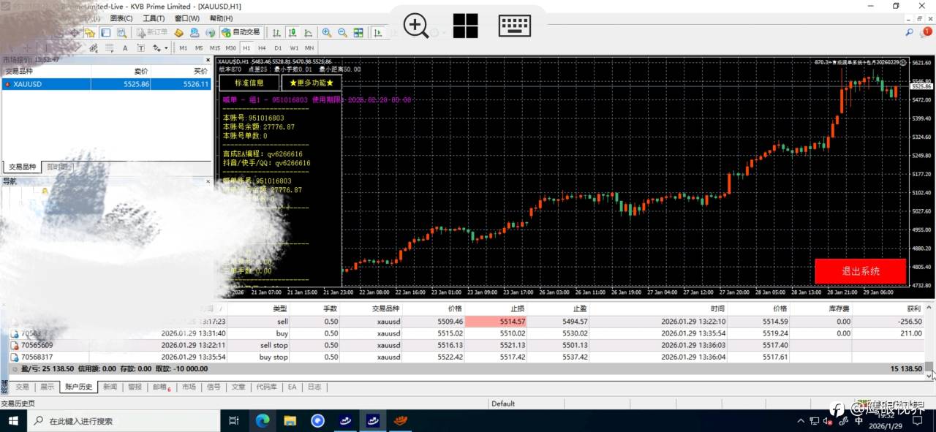Select the M5 timeframe
The width and height of the screenshot is (936, 432).
point(199,48)
